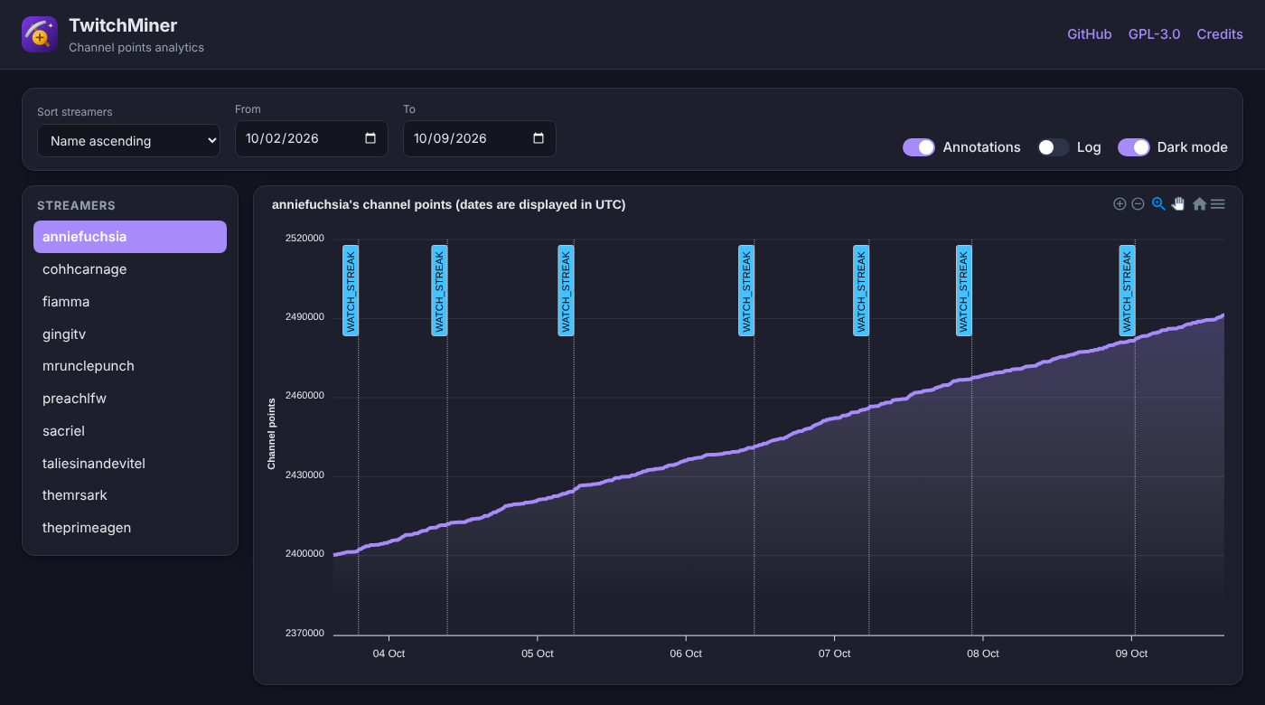
Task: Zoom in using the chart plus icon
Action: 1120,204
